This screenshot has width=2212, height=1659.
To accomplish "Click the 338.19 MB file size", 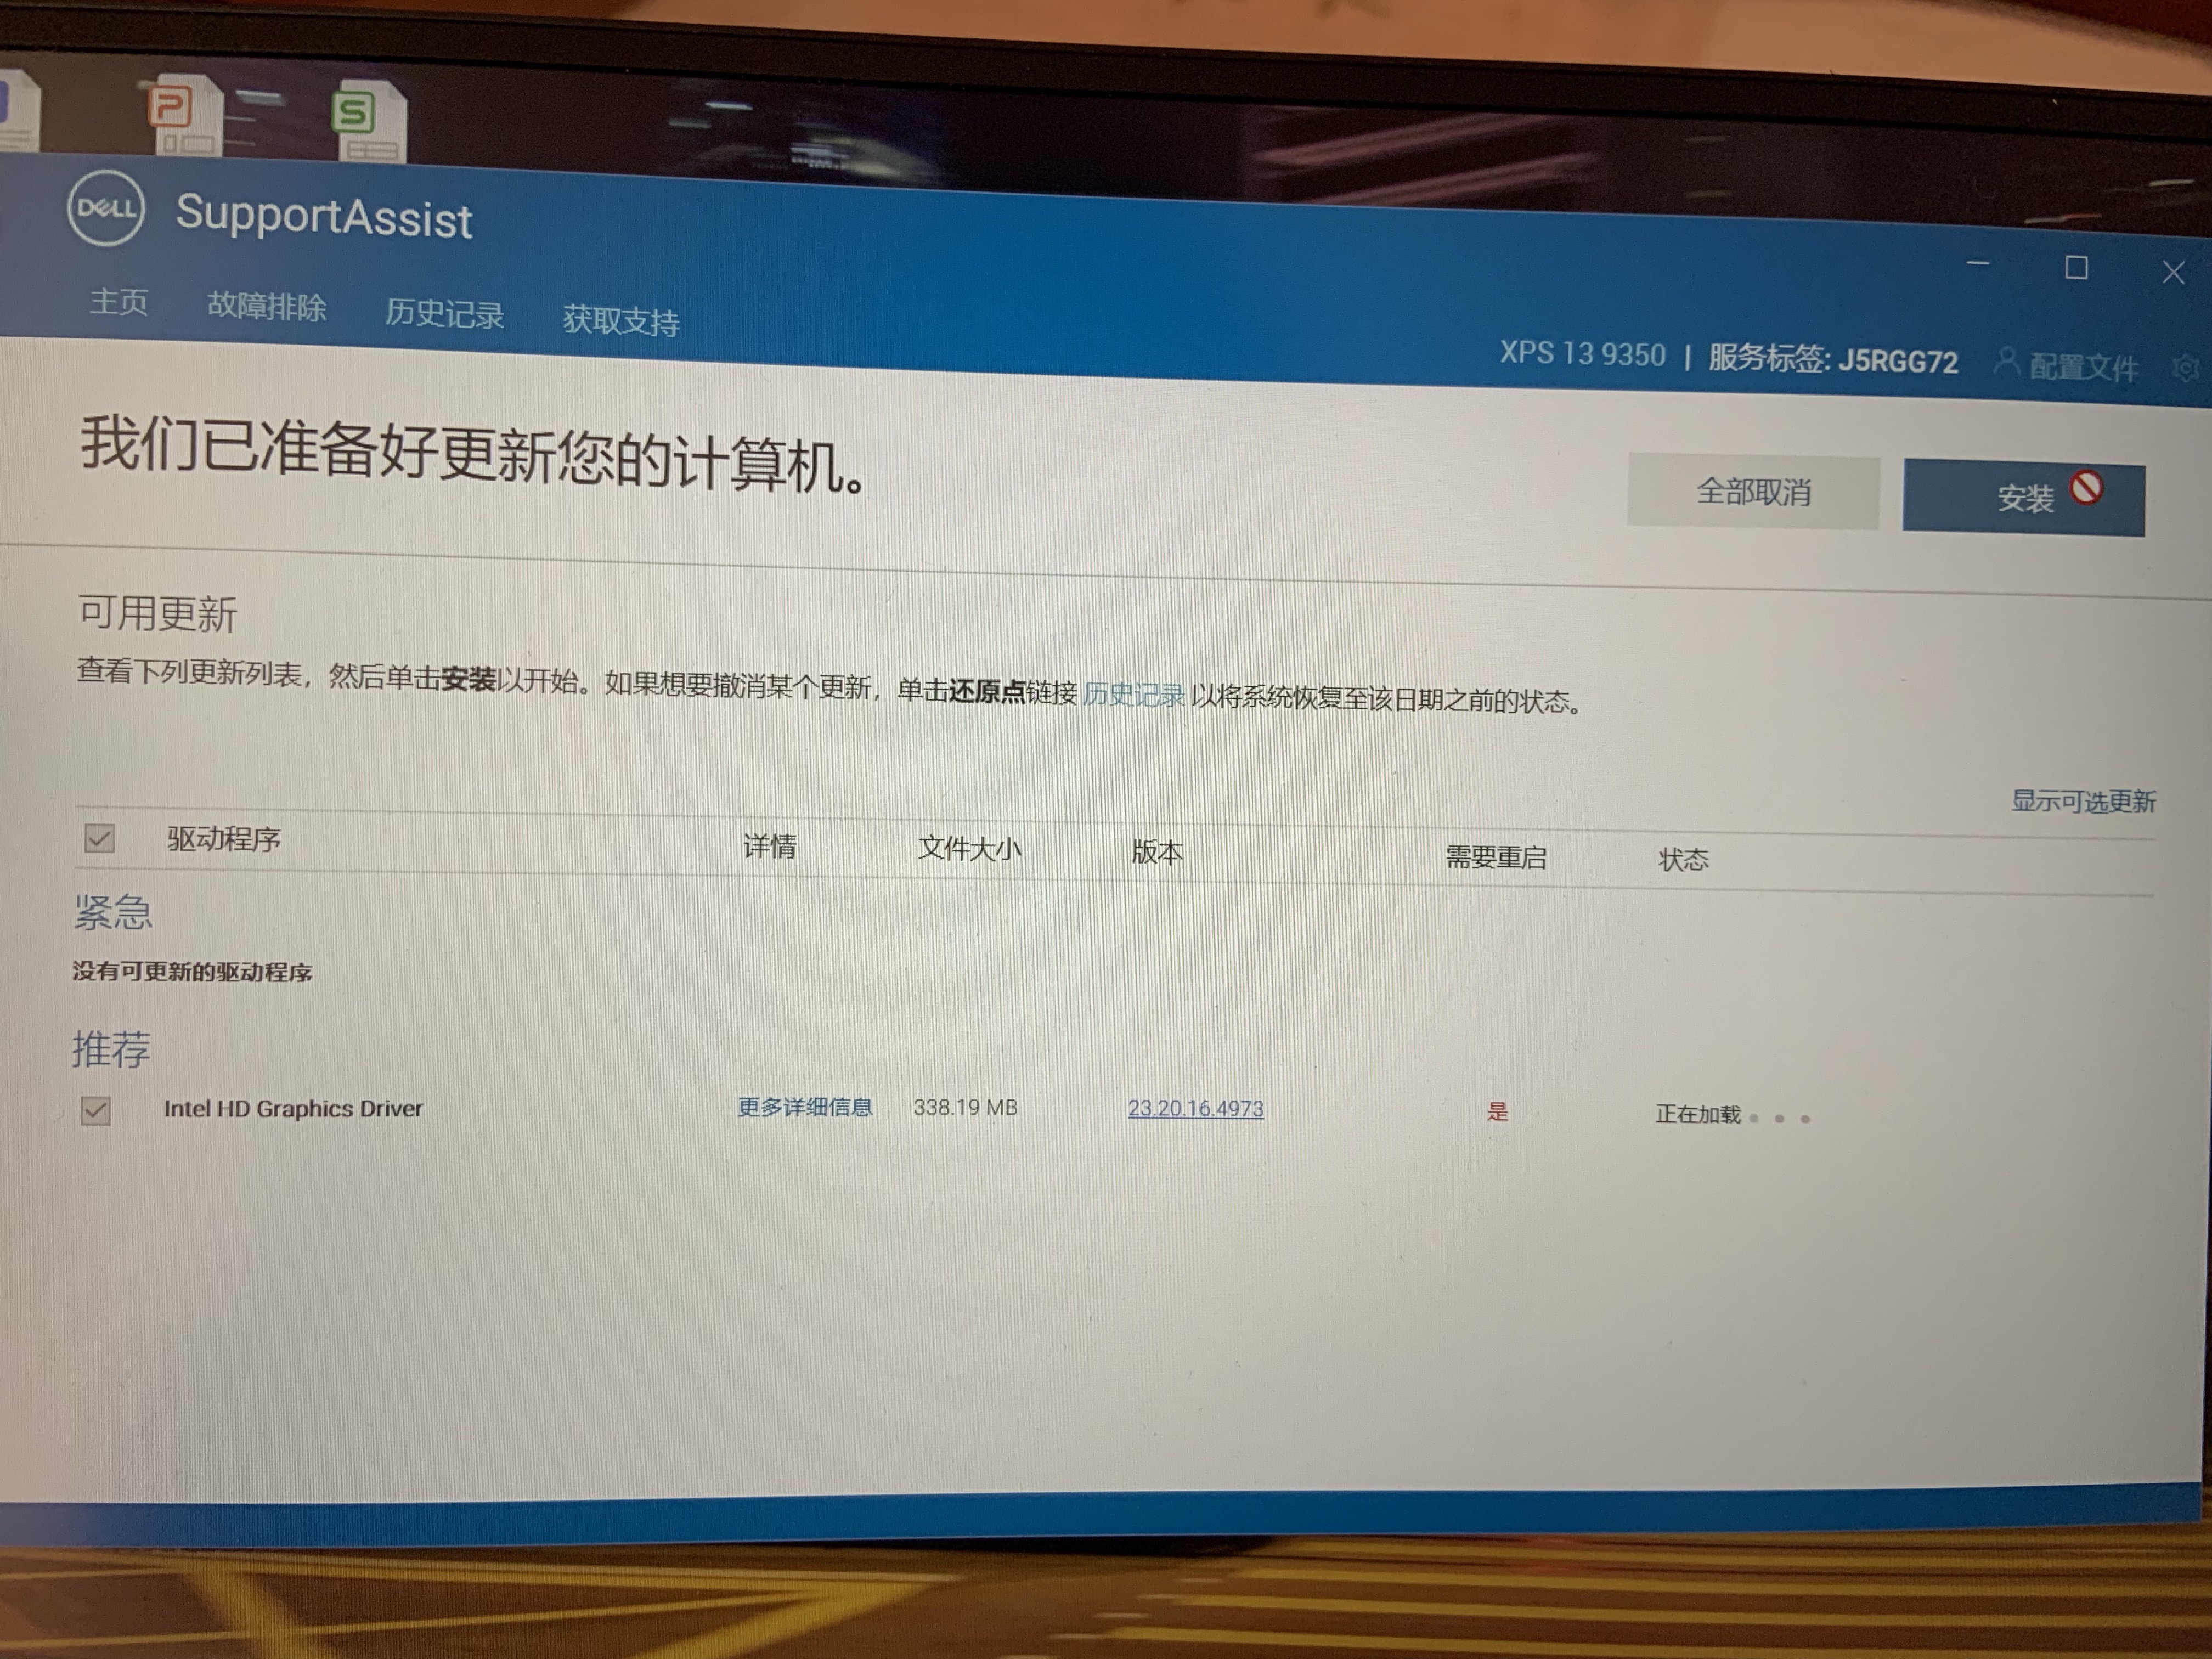I will [x=965, y=1107].
